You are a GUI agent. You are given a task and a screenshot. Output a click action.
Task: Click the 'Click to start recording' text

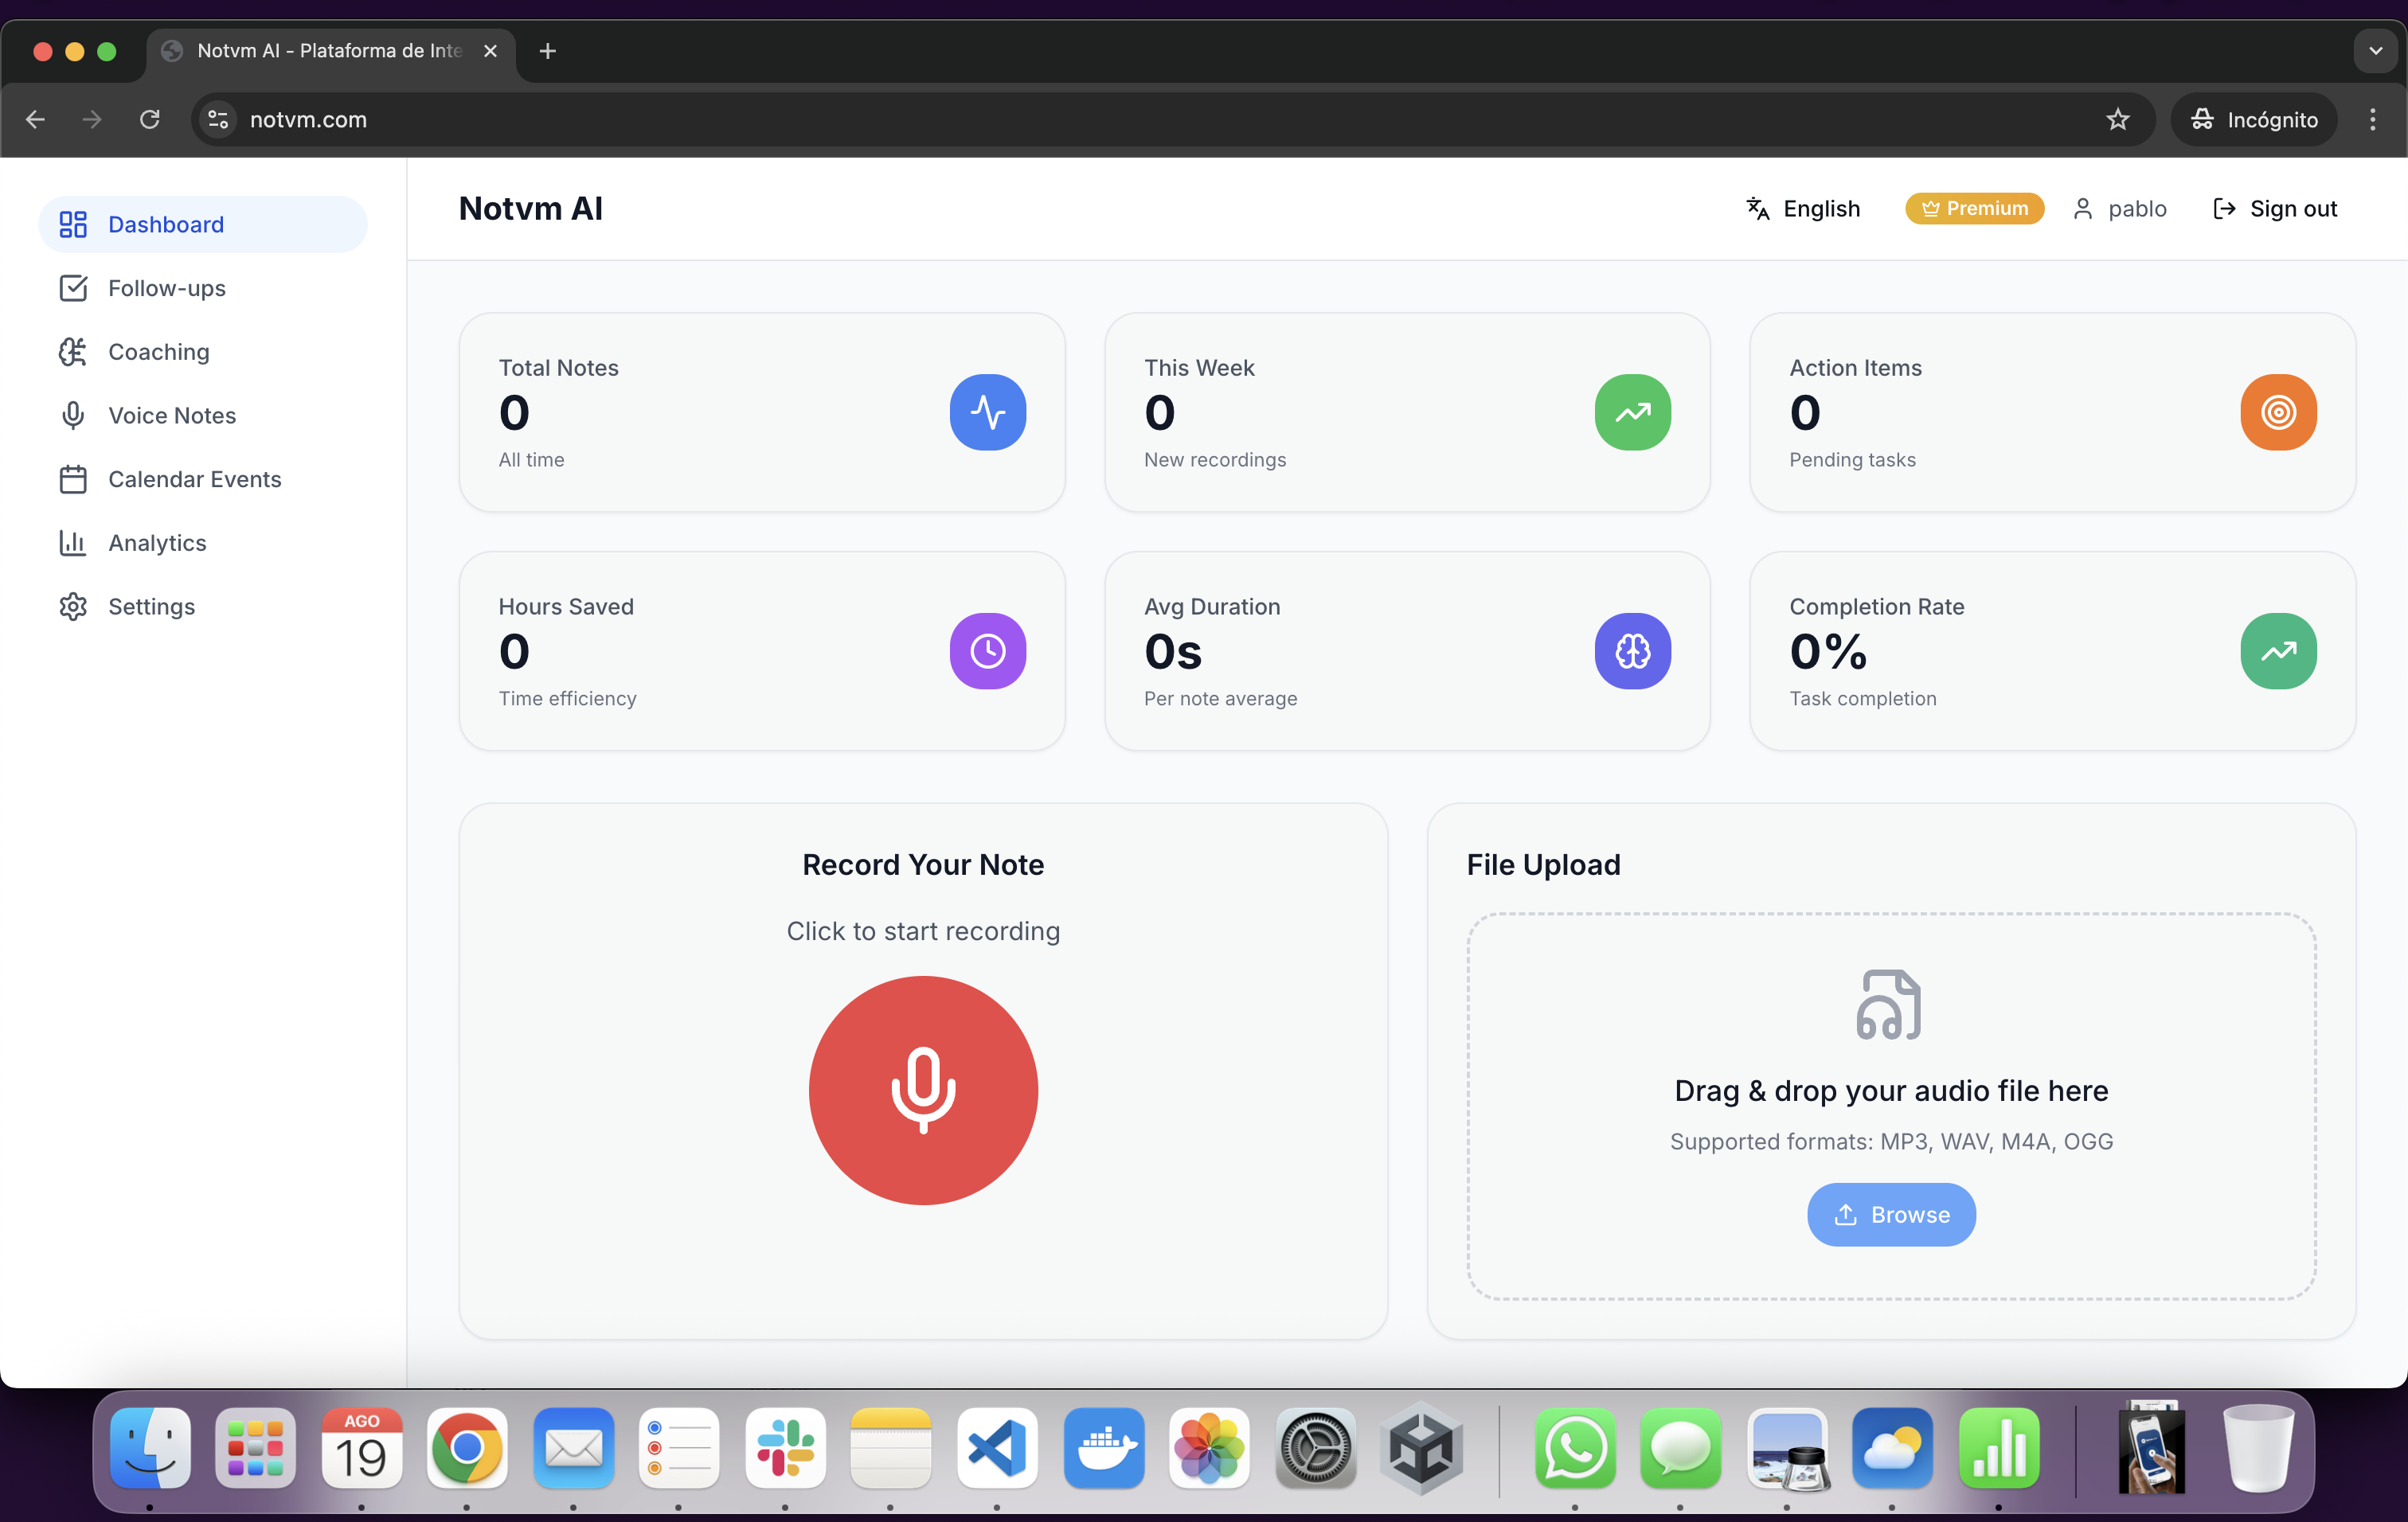tap(923, 931)
